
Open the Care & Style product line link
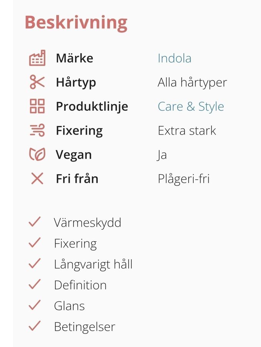(x=191, y=106)
